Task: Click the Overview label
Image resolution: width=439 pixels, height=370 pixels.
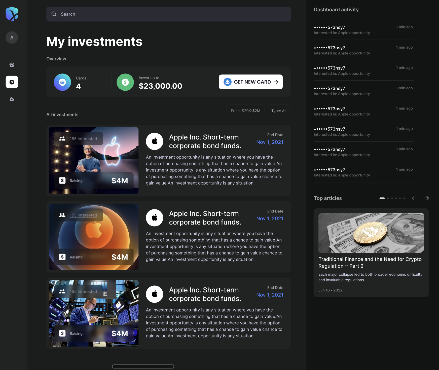Action: [56, 59]
